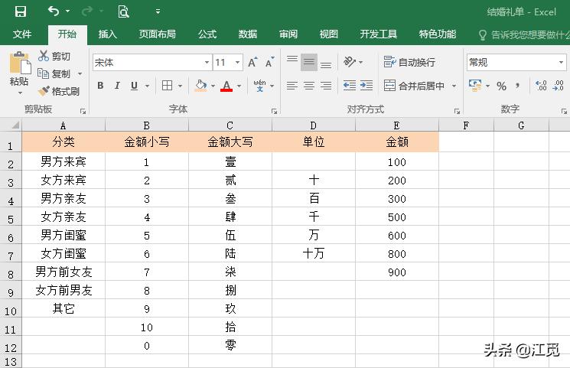Expand the borders dropdown arrow
This screenshot has height=368, width=570.
click(x=180, y=86)
